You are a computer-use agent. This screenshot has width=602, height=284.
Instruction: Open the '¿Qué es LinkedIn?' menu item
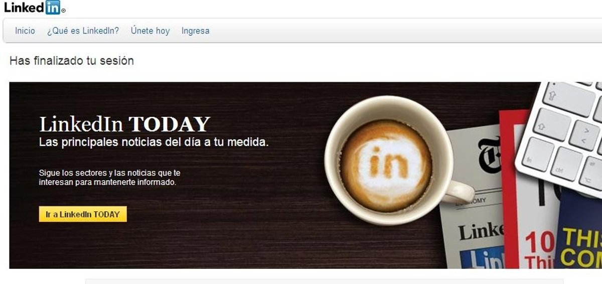point(83,31)
